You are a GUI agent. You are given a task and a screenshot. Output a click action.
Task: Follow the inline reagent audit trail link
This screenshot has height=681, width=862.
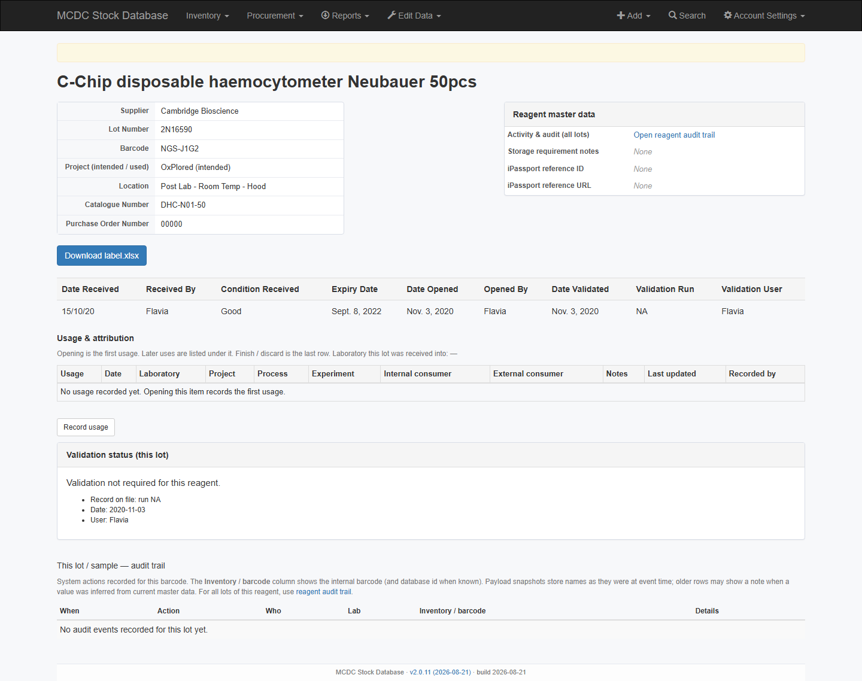click(323, 592)
